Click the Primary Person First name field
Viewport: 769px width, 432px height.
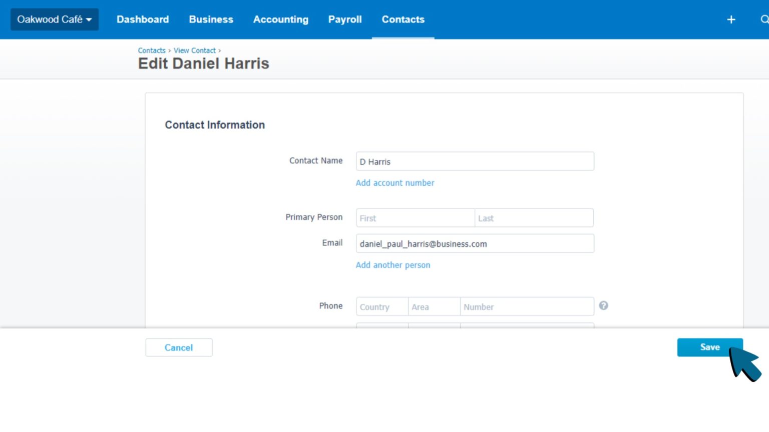pyautogui.click(x=415, y=217)
